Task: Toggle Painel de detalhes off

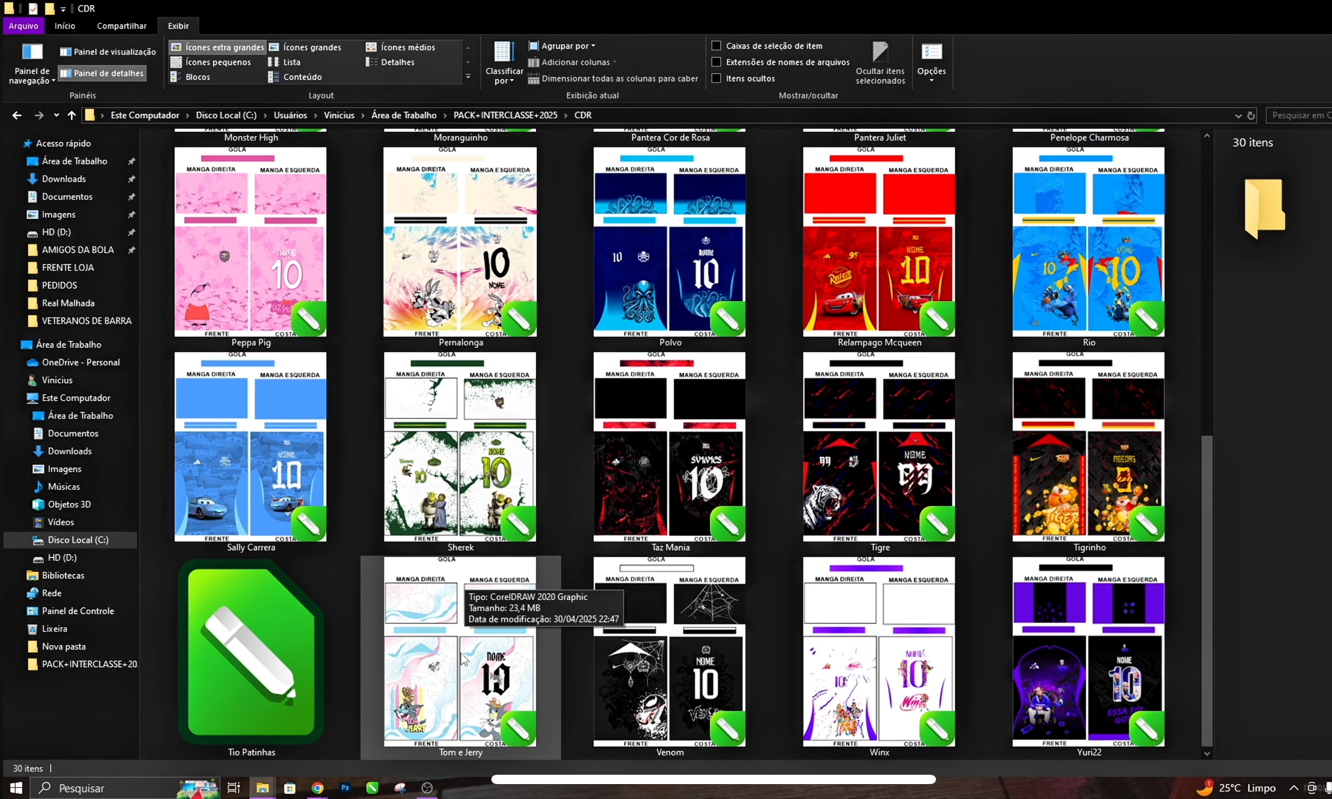Action: click(103, 73)
